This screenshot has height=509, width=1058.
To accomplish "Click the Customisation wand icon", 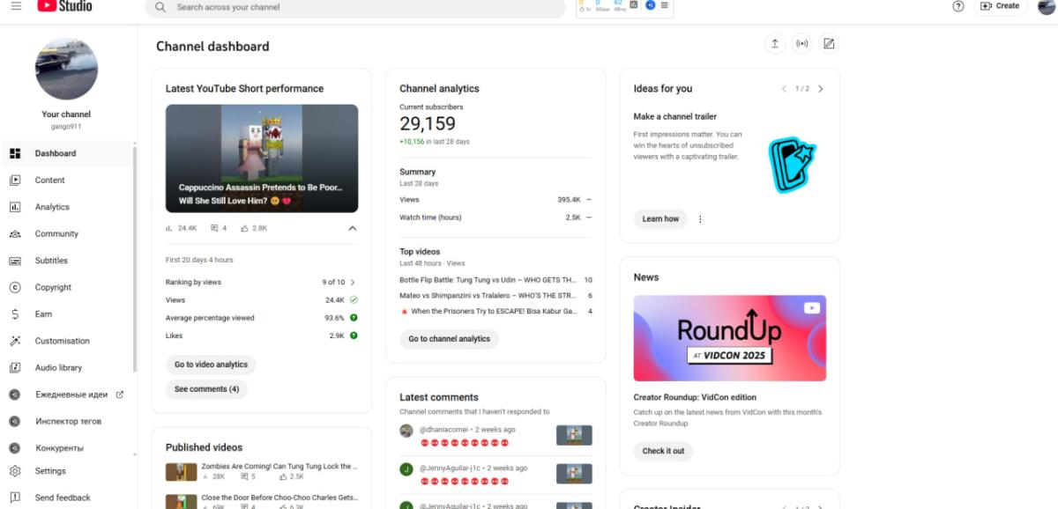I will pos(15,341).
